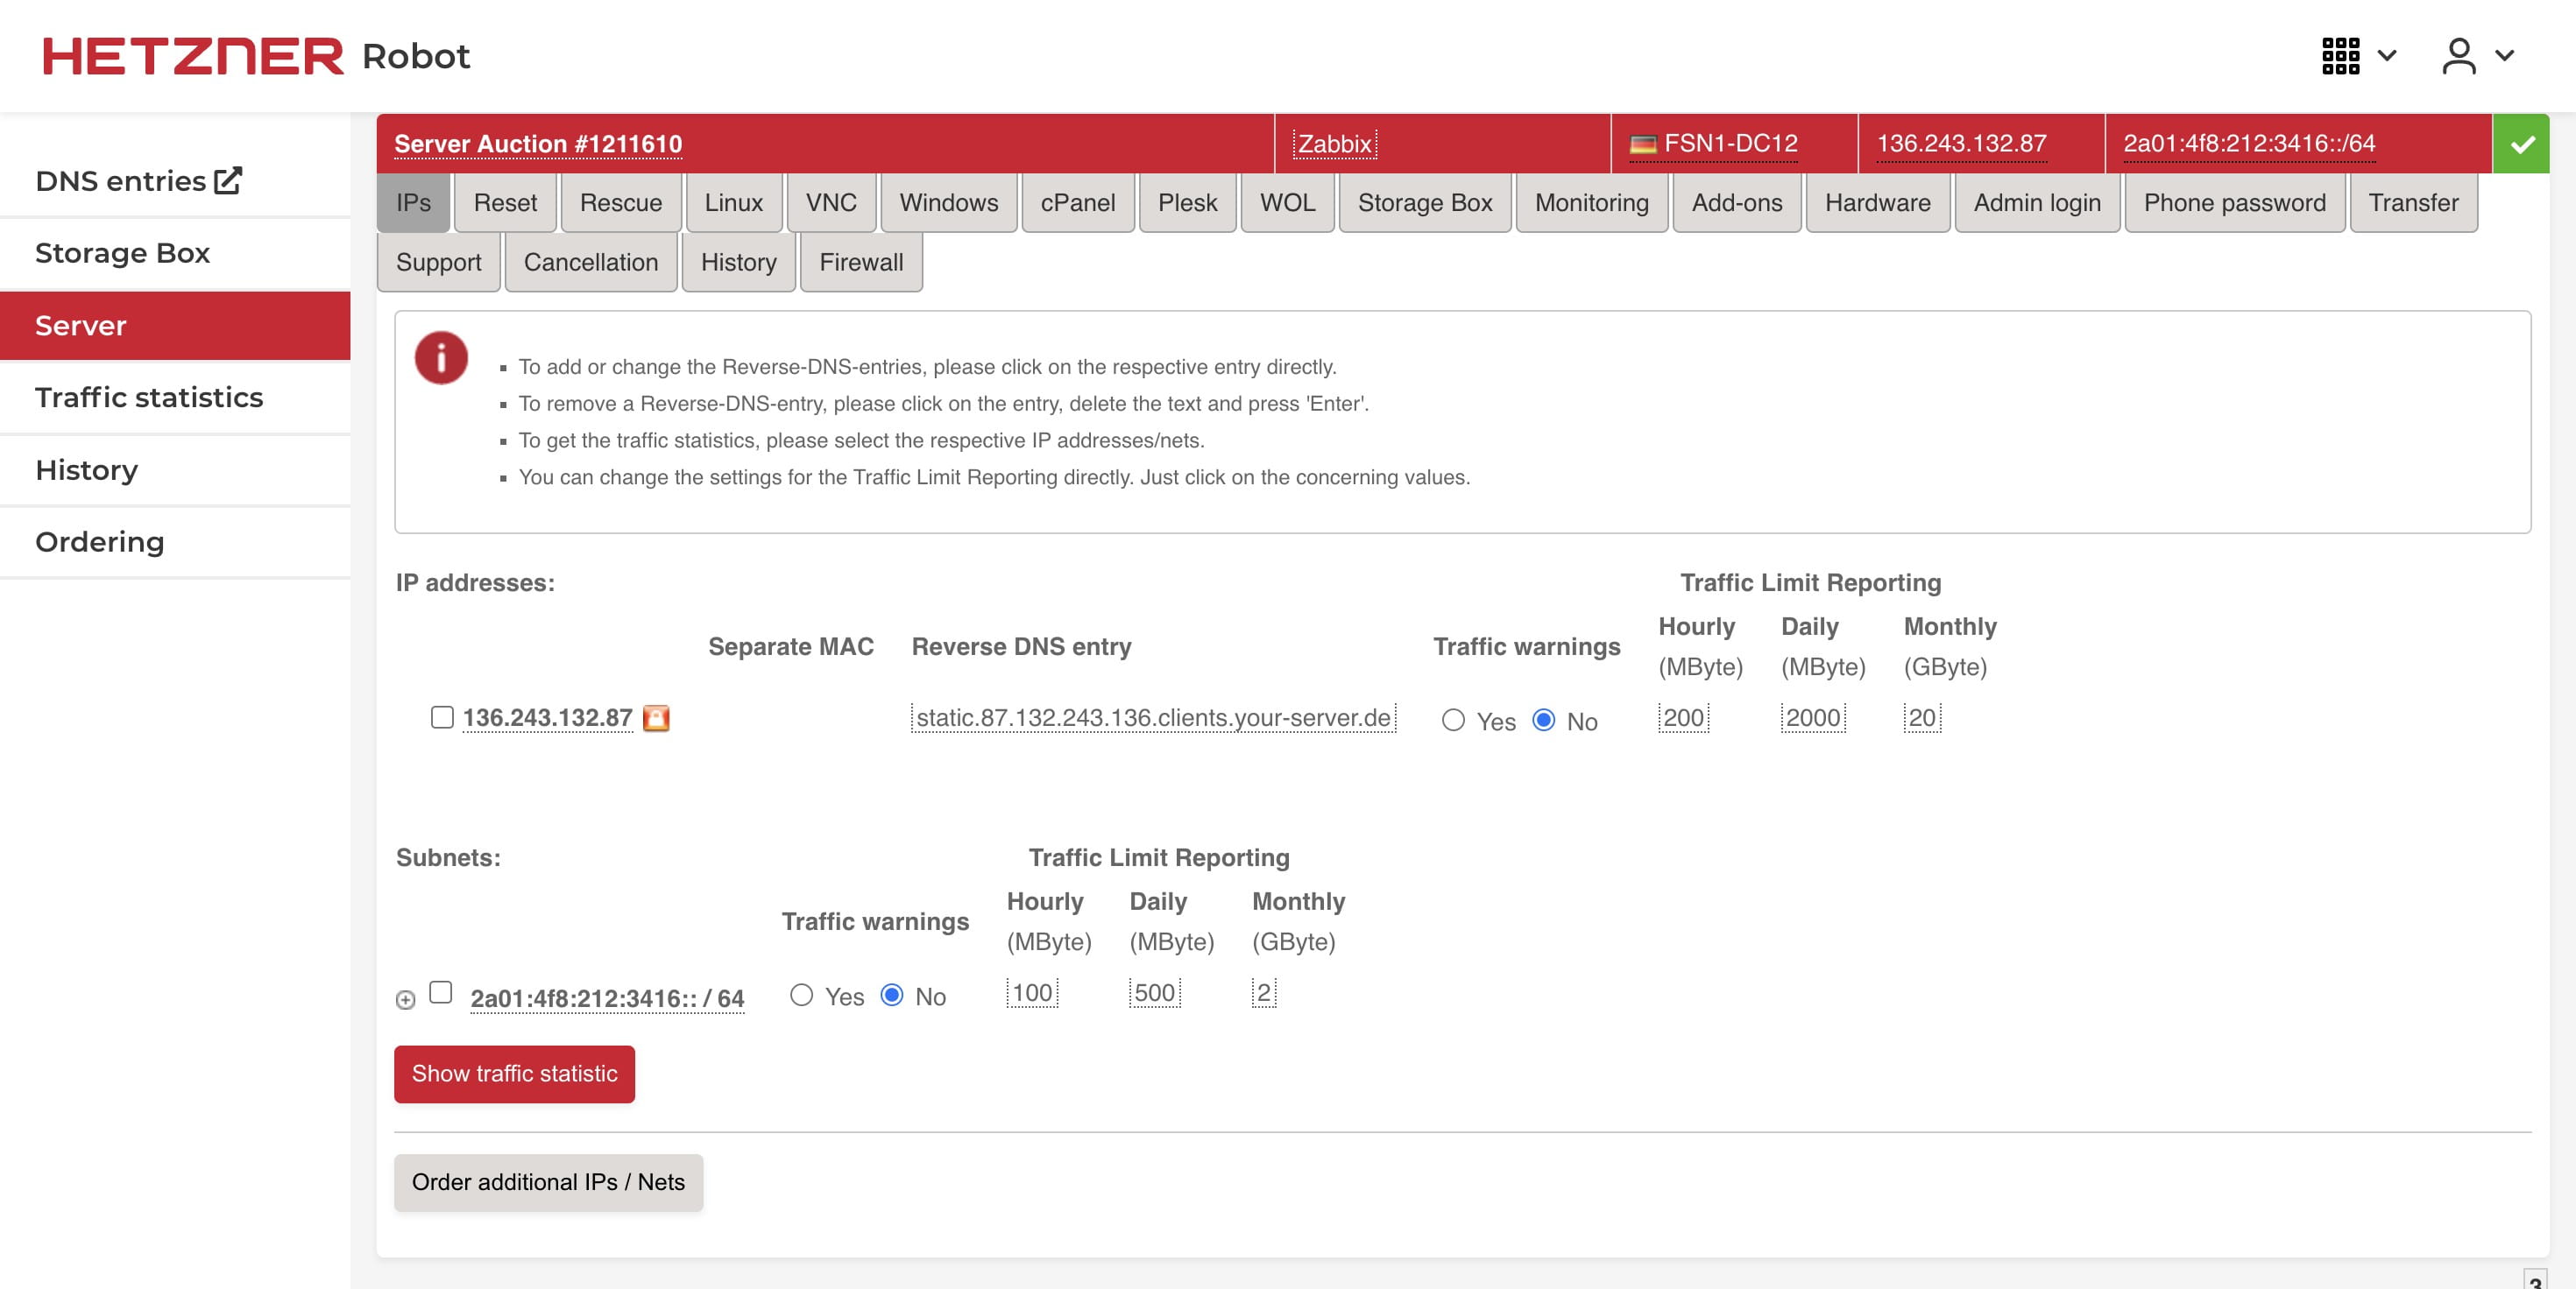Screen dimensions: 2576x1289
Task: Select Server in the sidebar
Action: tap(175, 326)
